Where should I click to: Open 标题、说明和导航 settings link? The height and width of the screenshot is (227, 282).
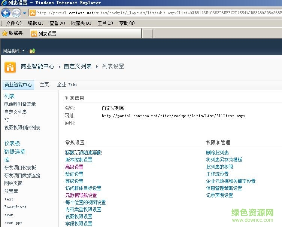click(x=84, y=153)
